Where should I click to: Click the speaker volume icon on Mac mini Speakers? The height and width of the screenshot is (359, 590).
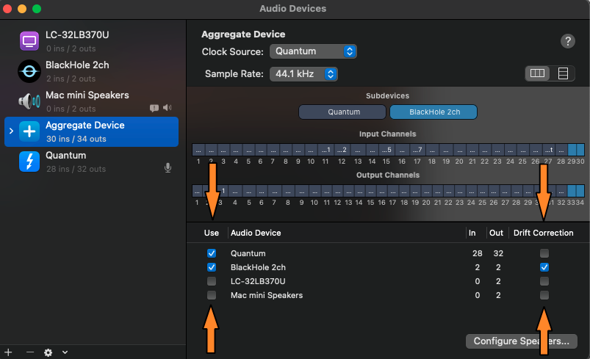point(168,108)
